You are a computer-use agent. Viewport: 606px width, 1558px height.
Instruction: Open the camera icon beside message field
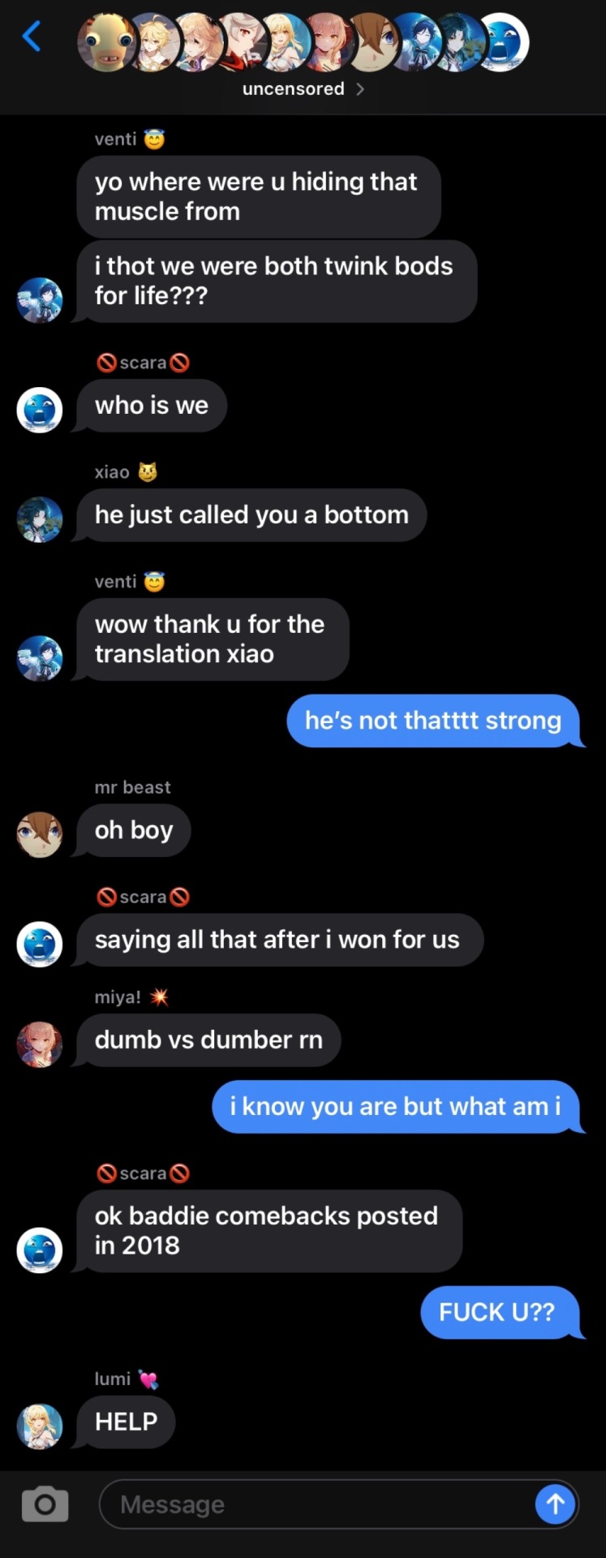[x=45, y=1504]
